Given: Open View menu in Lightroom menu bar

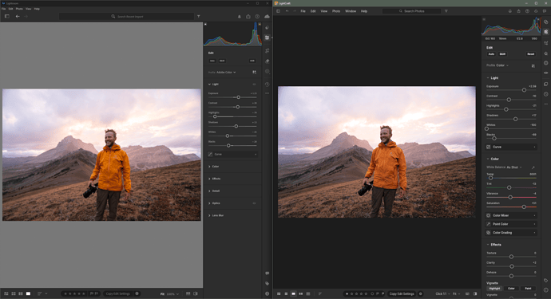Looking at the screenshot, I should [29, 9].
